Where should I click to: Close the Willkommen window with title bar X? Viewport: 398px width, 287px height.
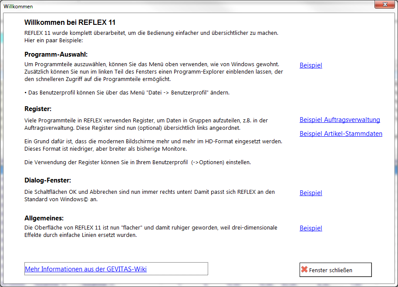[x=385, y=4]
